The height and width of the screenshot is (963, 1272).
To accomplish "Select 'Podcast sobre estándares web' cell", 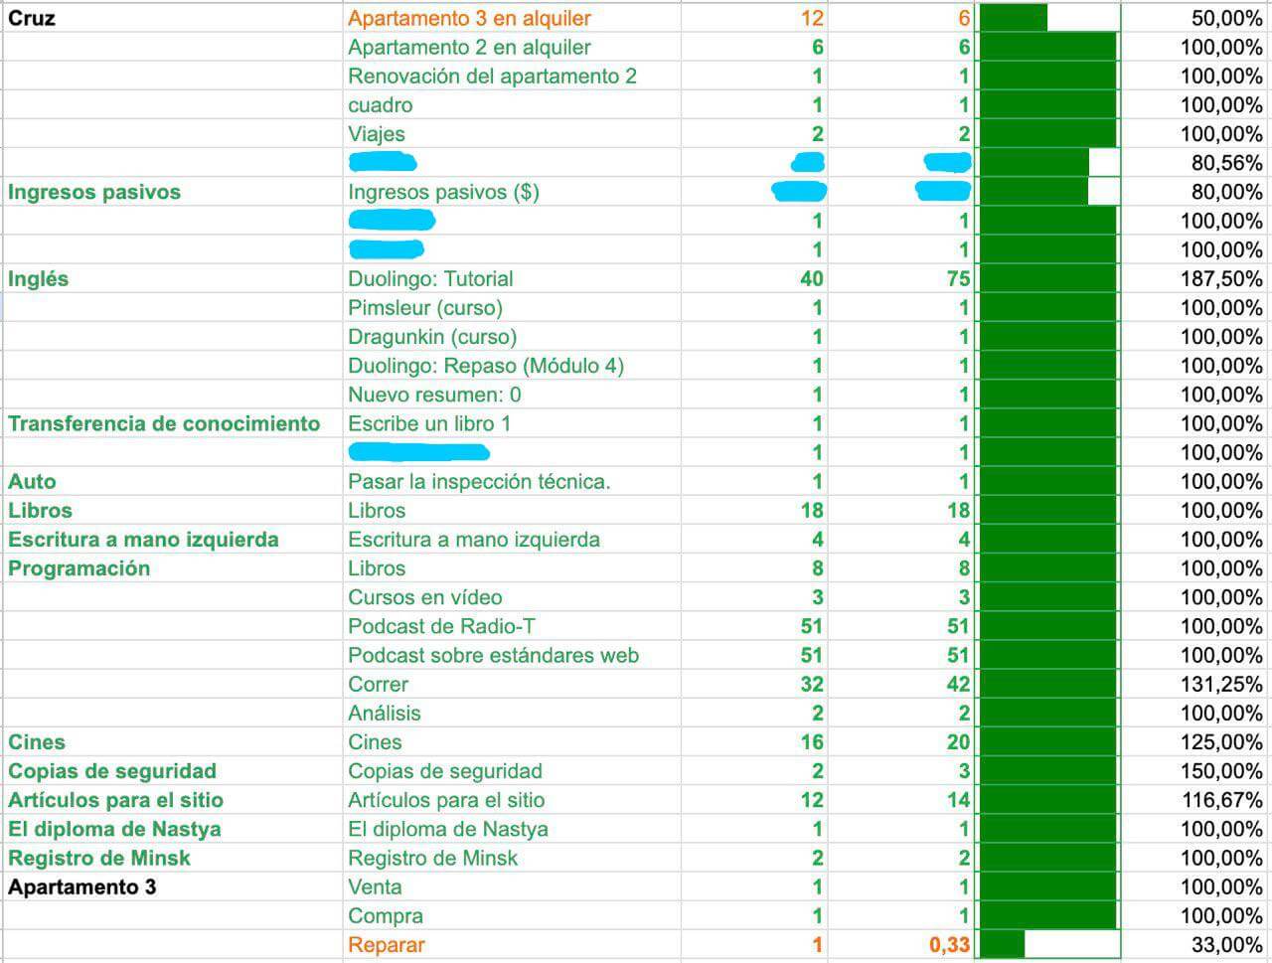I will 512,655.
